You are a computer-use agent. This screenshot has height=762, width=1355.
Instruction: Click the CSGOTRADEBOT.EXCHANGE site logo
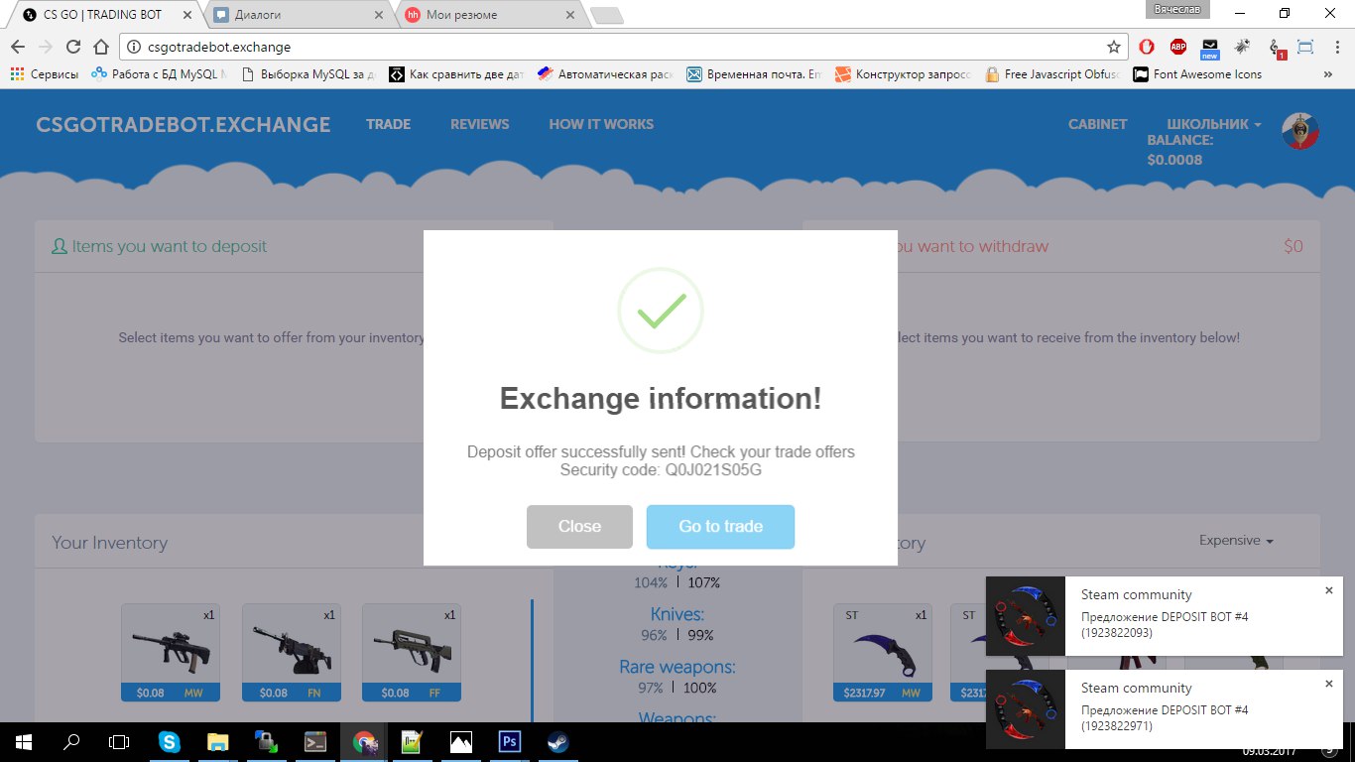(x=184, y=124)
